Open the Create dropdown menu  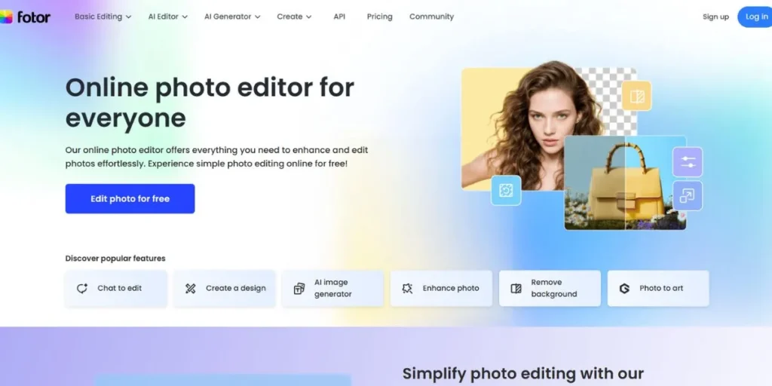click(294, 17)
